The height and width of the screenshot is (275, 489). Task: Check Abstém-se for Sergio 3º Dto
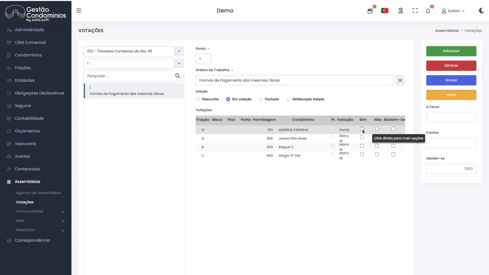[393, 155]
